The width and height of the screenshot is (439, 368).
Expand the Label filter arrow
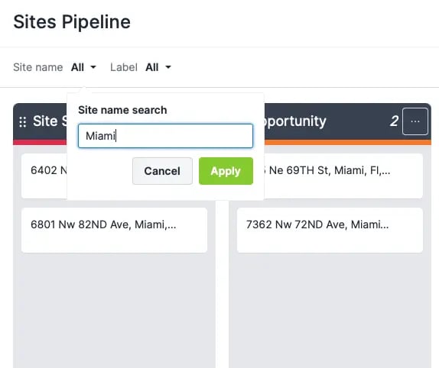point(168,67)
